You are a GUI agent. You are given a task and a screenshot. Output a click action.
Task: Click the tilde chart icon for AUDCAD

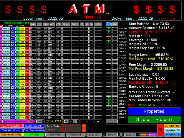coord(1,29)
